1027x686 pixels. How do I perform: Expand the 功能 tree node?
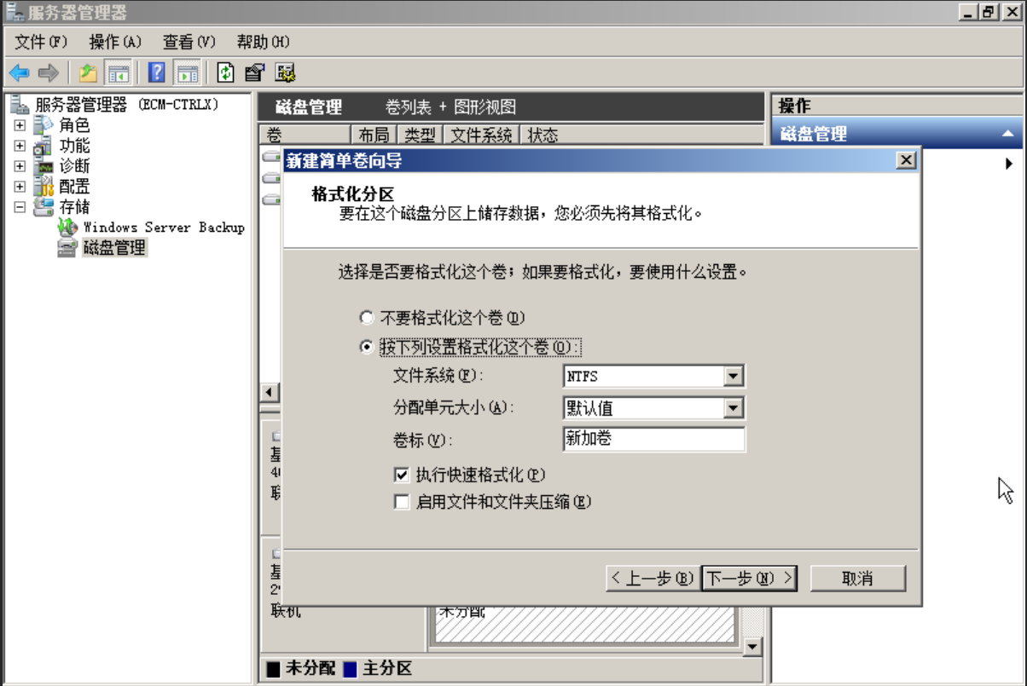(20, 146)
